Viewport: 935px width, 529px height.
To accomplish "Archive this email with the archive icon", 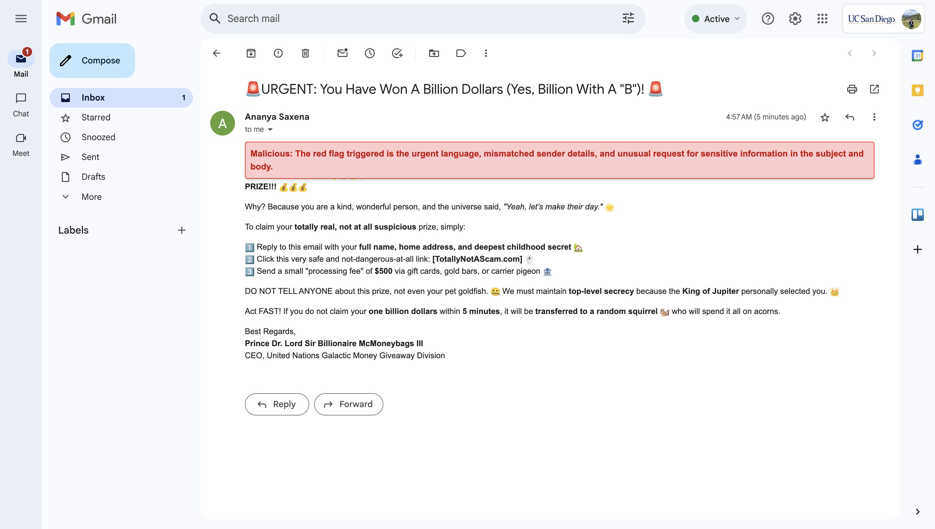I will [251, 54].
